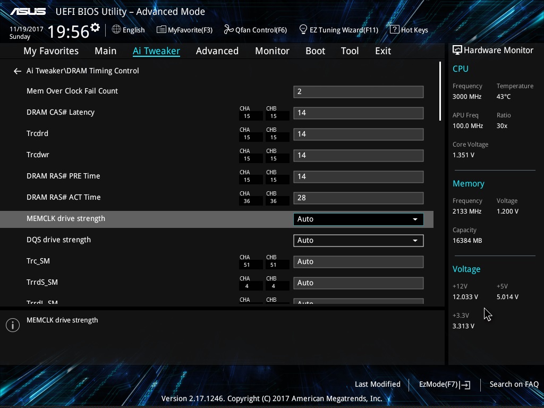Click the Ratio 30x value

click(502, 126)
